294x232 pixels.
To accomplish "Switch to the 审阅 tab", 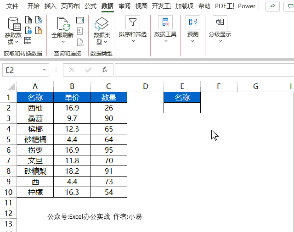I will click(124, 6).
